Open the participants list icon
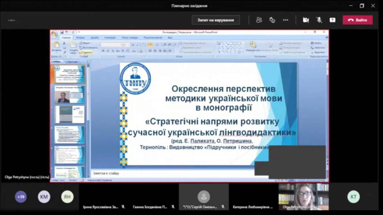 259,20
